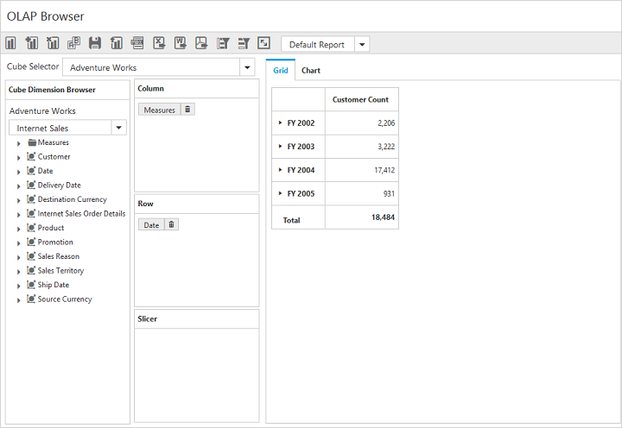
Task: Click the FY 2004 row label
Action: pos(301,170)
